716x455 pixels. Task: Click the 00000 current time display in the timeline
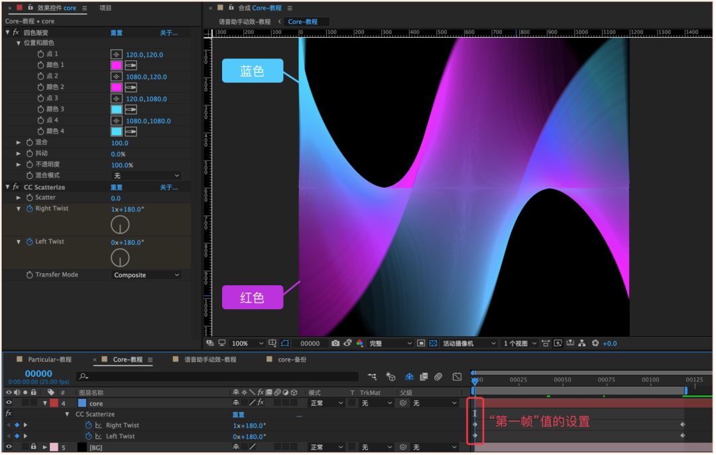pos(38,373)
